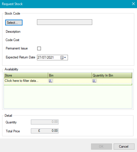Image resolution: width=137 pixels, height=152 pixels.
Task: Sort by the Bin column header
Action: [x=70, y=75]
